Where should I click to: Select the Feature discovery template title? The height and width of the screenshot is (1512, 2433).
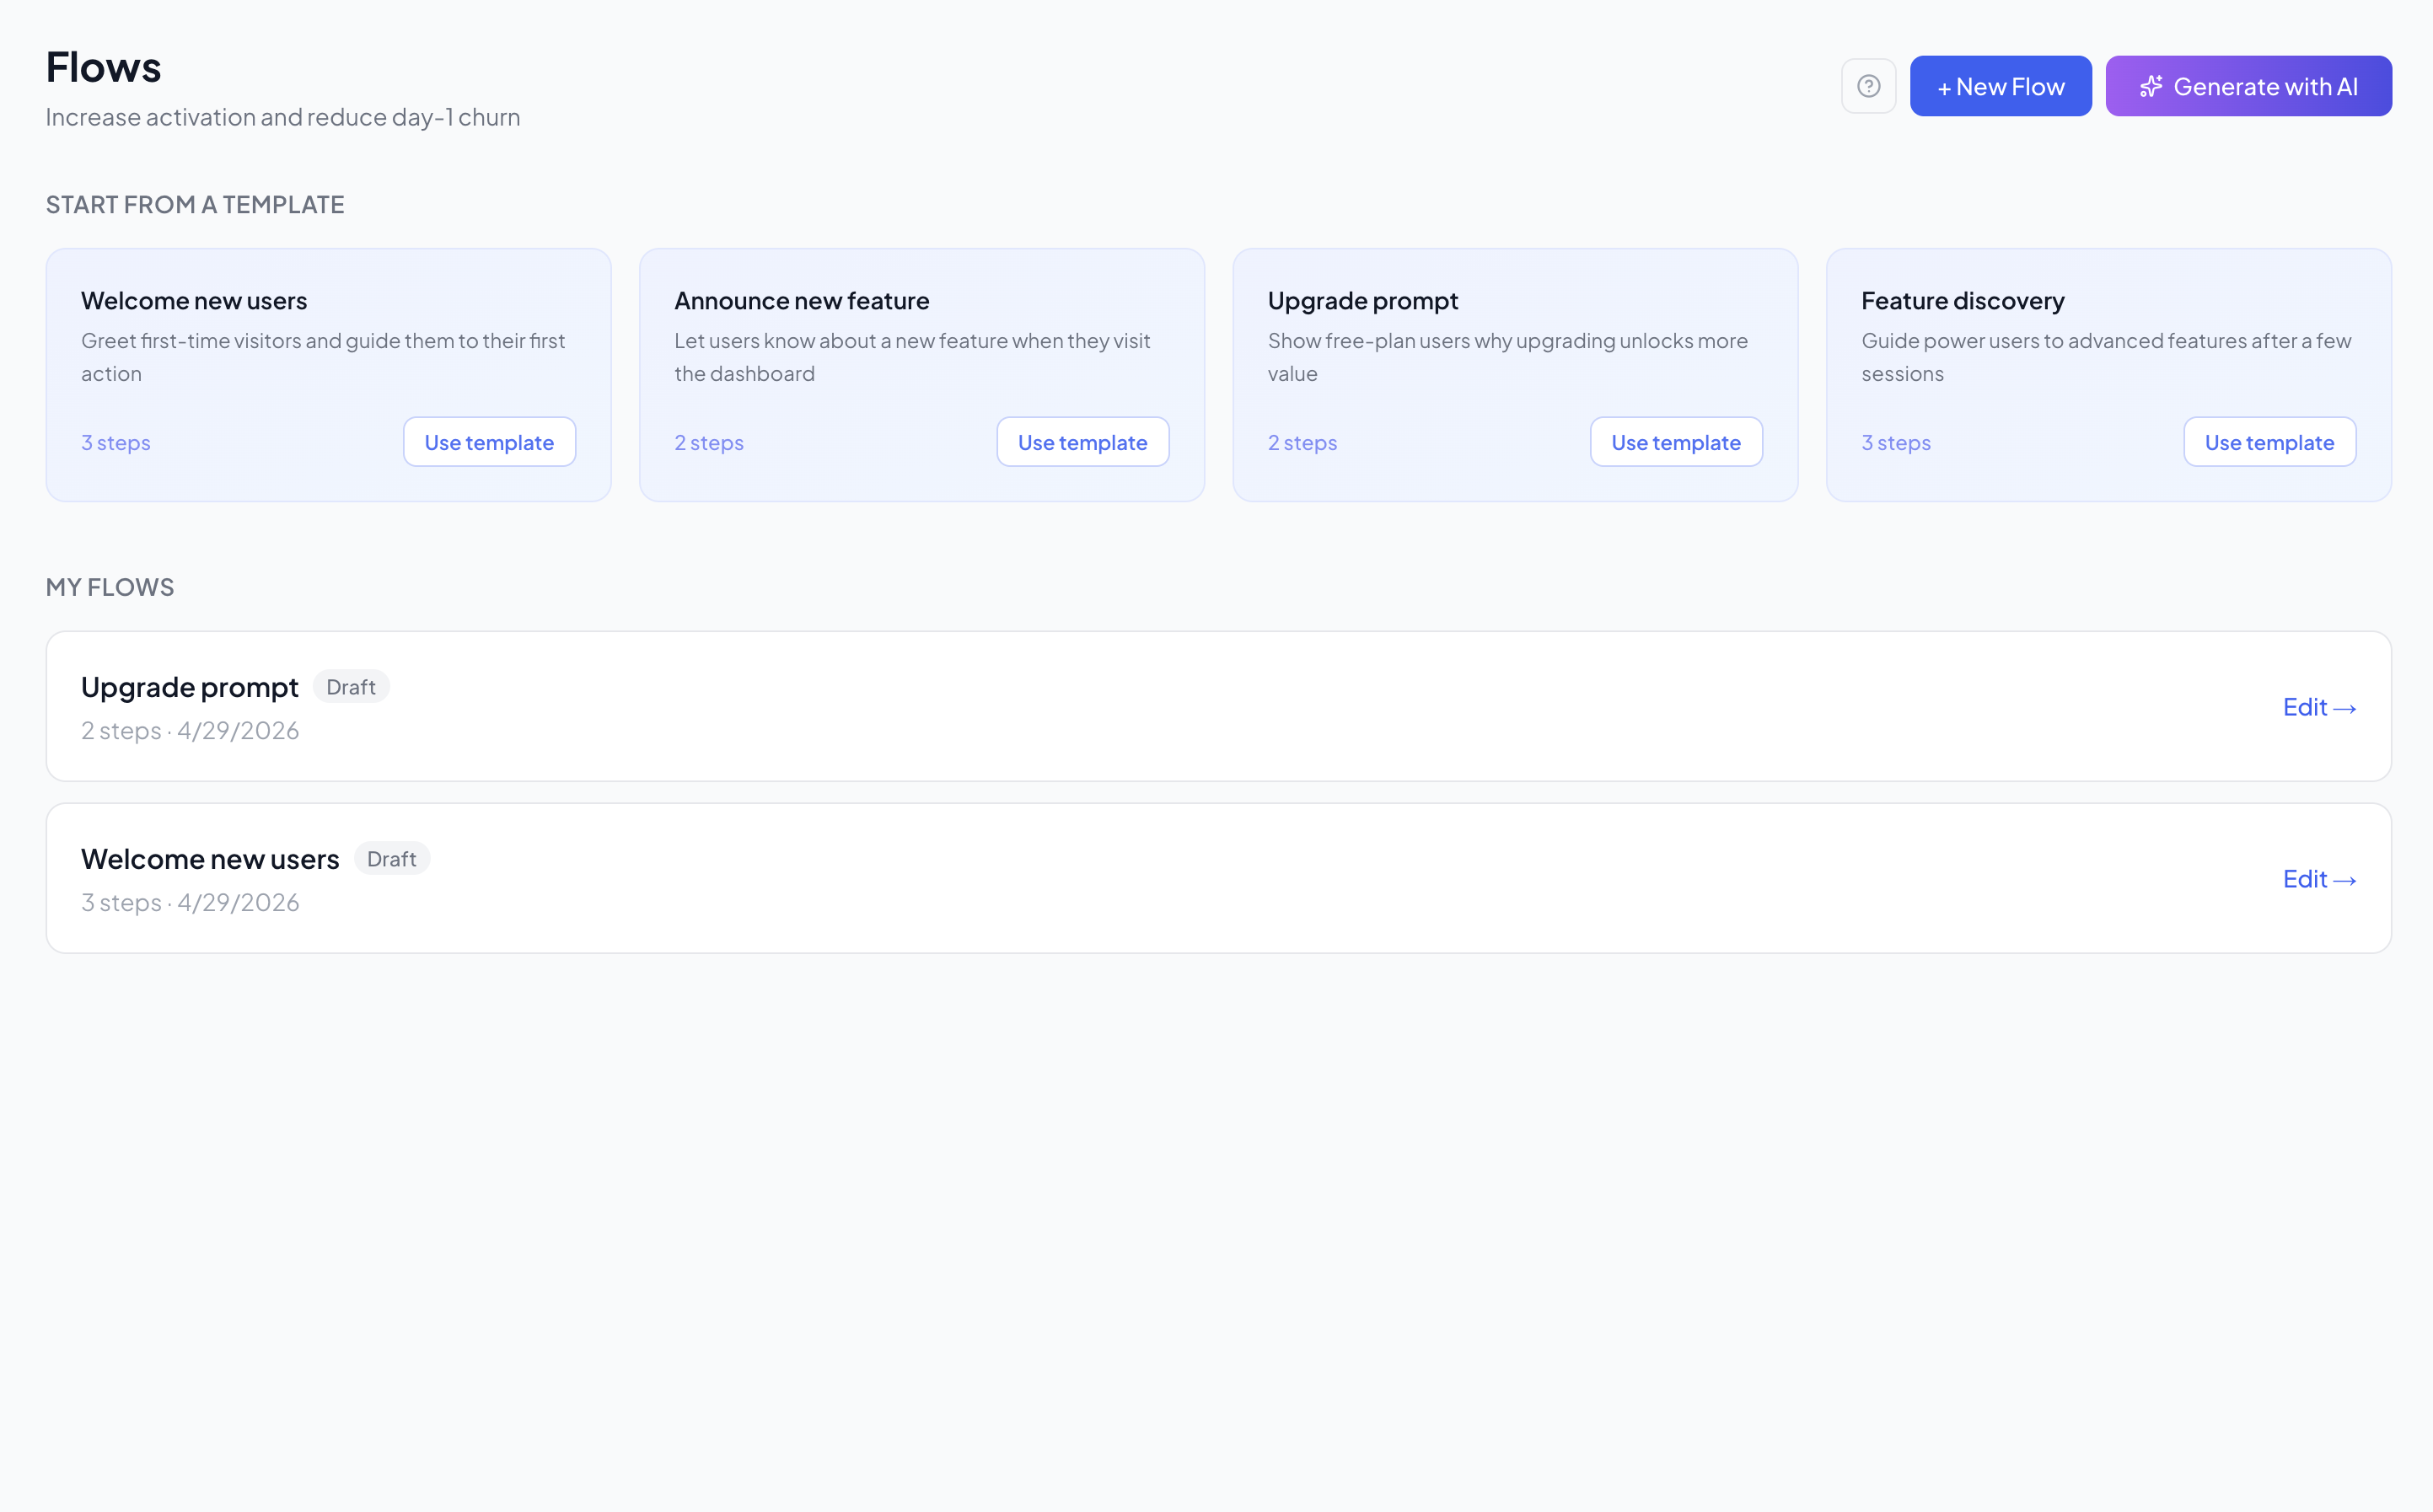(x=1962, y=301)
